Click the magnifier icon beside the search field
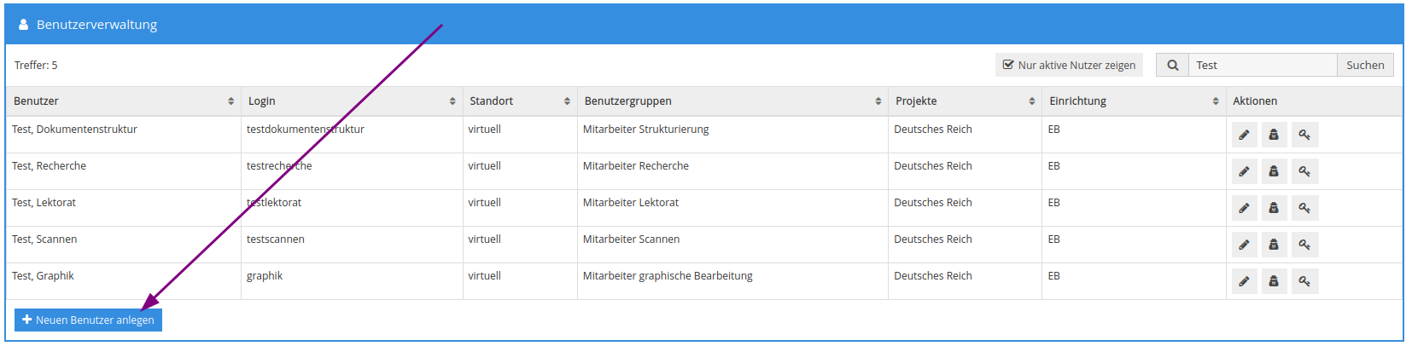Viewport: 1412px width, 346px height. pos(1173,65)
